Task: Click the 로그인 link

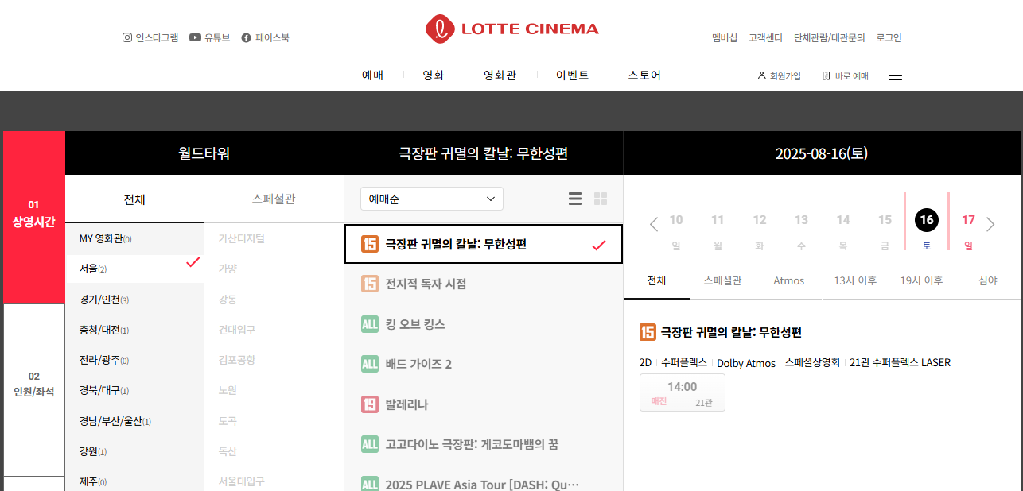Action: click(889, 37)
